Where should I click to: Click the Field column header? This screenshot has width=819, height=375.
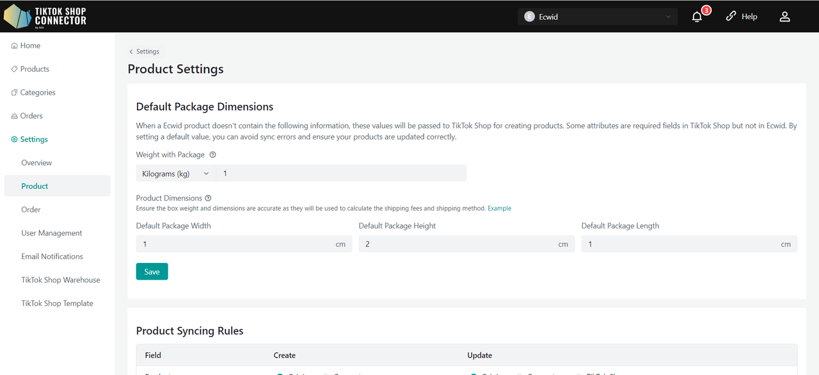point(153,355)
